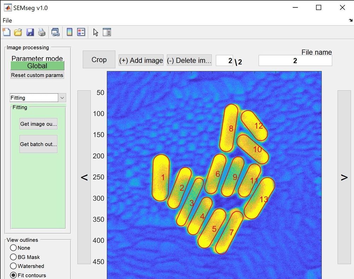Click the File name text field
This screenshot has height=279, width=354.
295,61
